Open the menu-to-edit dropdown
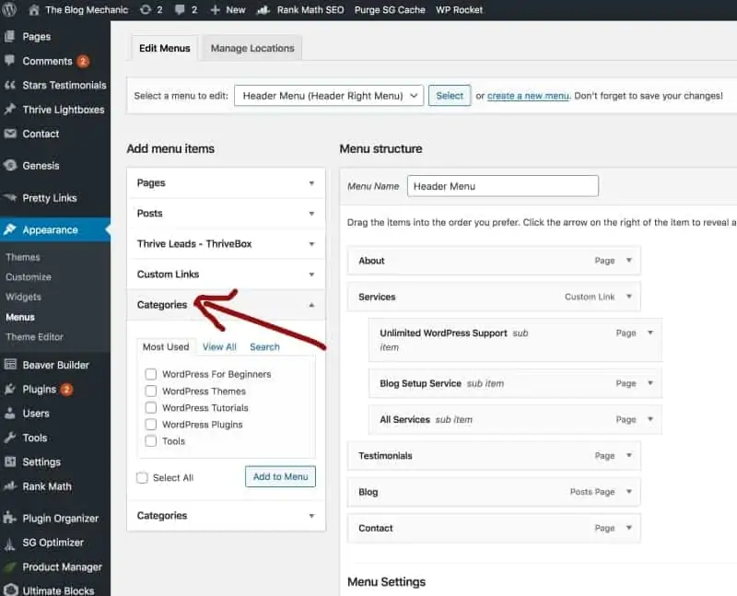 [328, 95]
